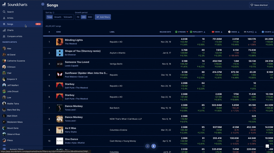
Task: Collapse the sidebar with the arrow button
Action: [x=43, y=4]
